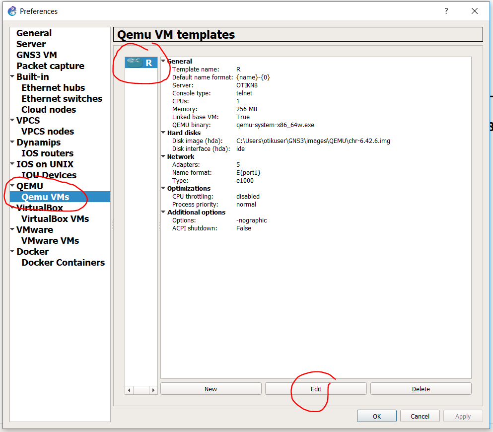Click the New template button
The height and width of the screenshot is (432, 493).
point(211,389)
